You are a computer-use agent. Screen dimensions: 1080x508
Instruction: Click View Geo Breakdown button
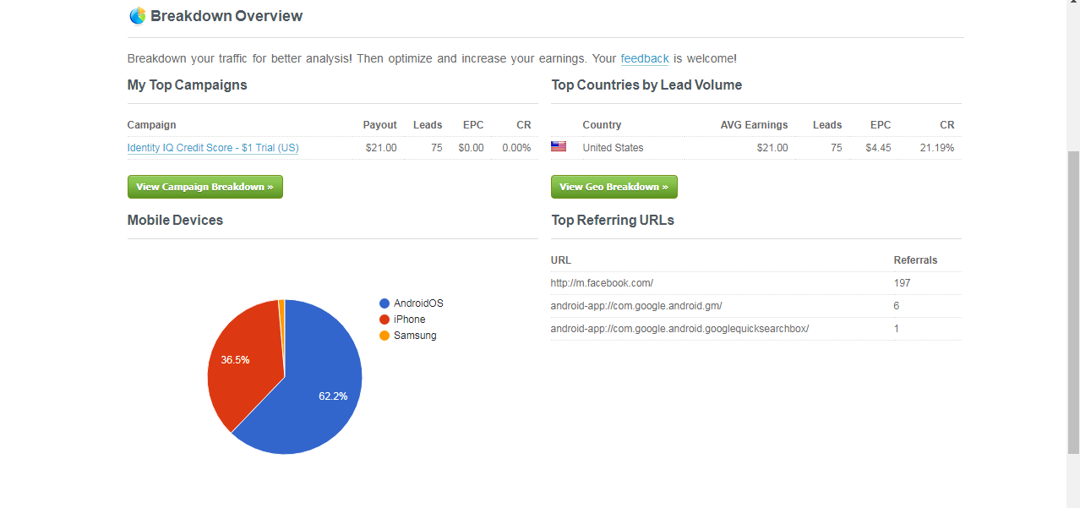click(614, 187)
